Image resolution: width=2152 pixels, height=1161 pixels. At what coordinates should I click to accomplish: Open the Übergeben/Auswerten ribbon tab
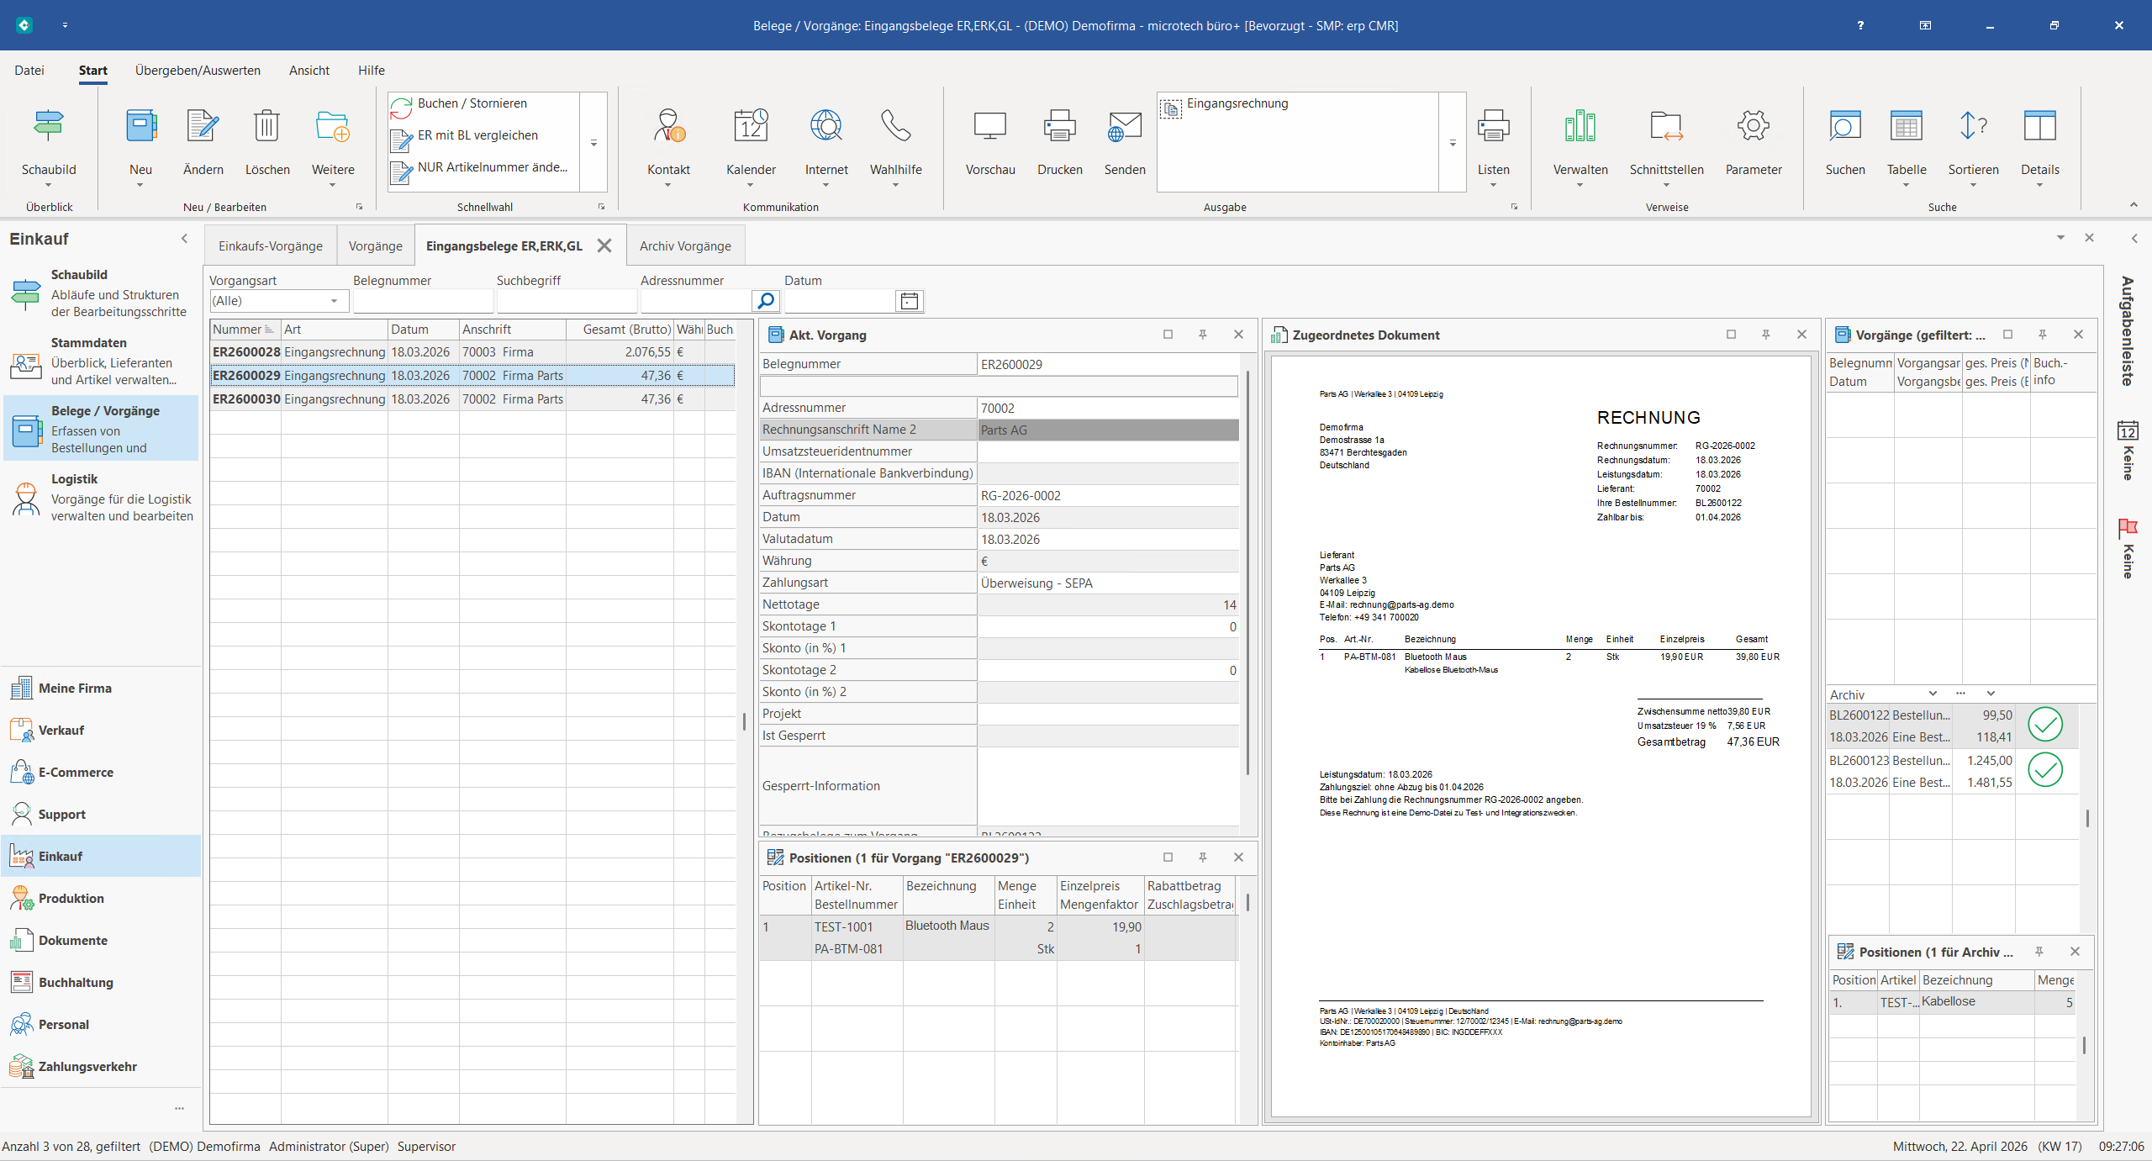click(198, 71)
